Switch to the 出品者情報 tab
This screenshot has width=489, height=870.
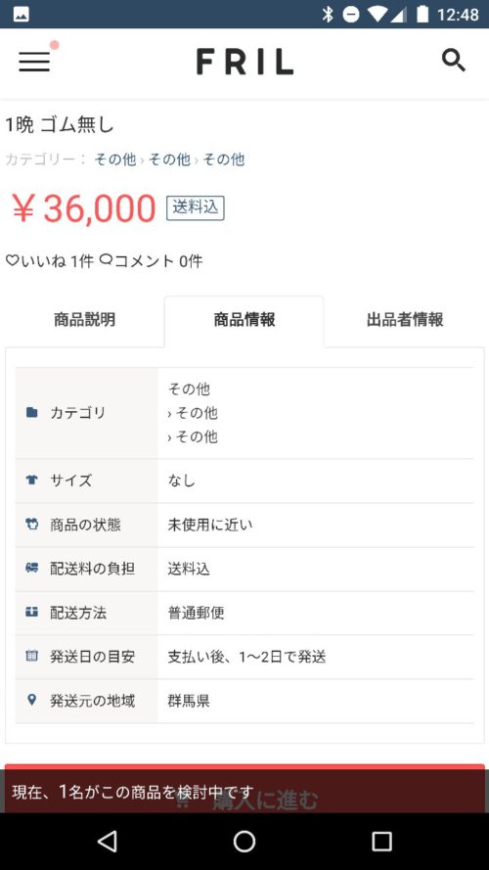(405, 320)
